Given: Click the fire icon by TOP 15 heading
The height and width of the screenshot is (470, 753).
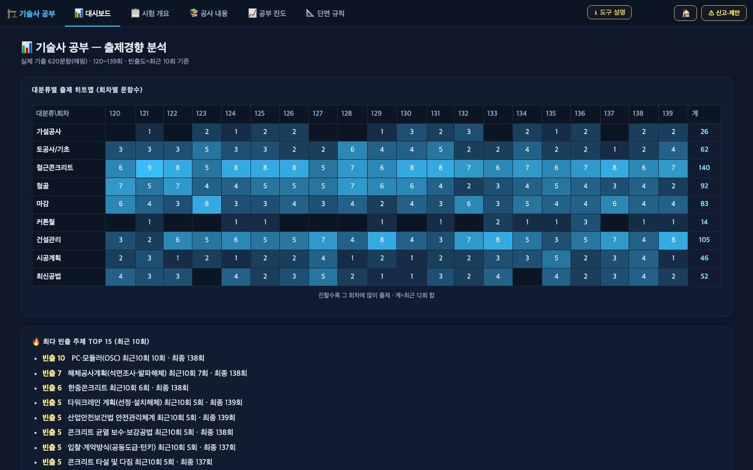Looking at the screenshot, I should coord(36,342).
